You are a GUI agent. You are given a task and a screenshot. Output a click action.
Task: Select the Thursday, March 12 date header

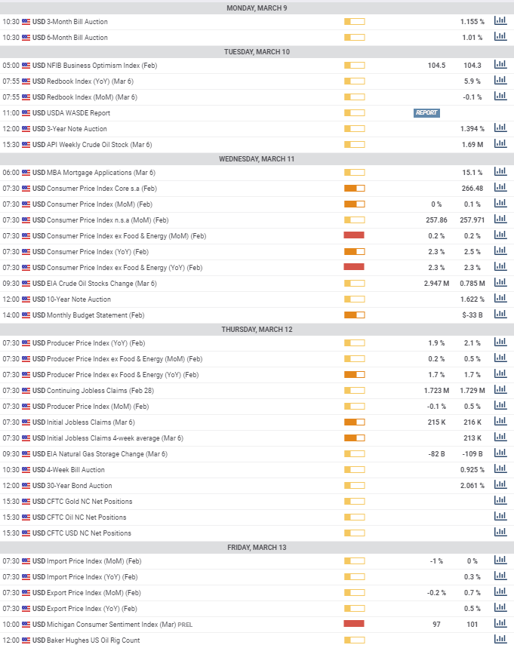point(257,330)
